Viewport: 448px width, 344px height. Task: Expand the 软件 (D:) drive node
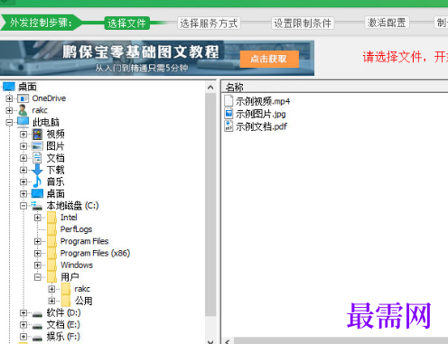click(23, 313)
